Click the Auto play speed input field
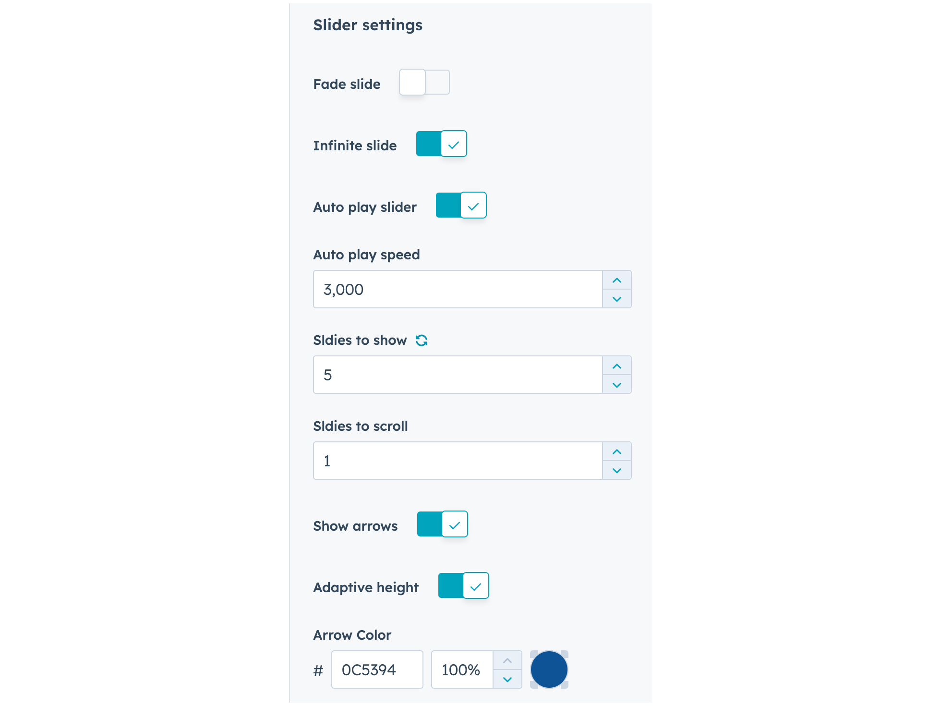The height and width of the screenshot is (706, 941). pyautogui.click(x=458, y=289)
